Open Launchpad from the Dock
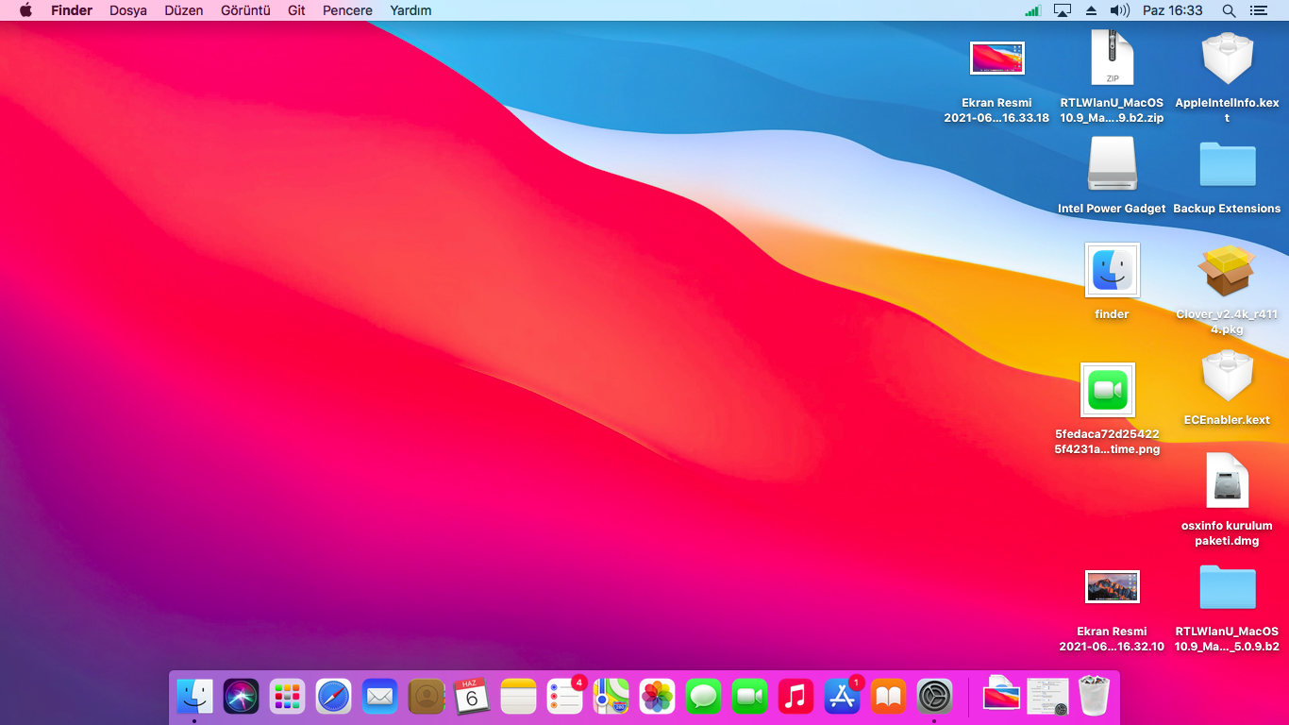 pyautogui.click(x=287, y=697)
